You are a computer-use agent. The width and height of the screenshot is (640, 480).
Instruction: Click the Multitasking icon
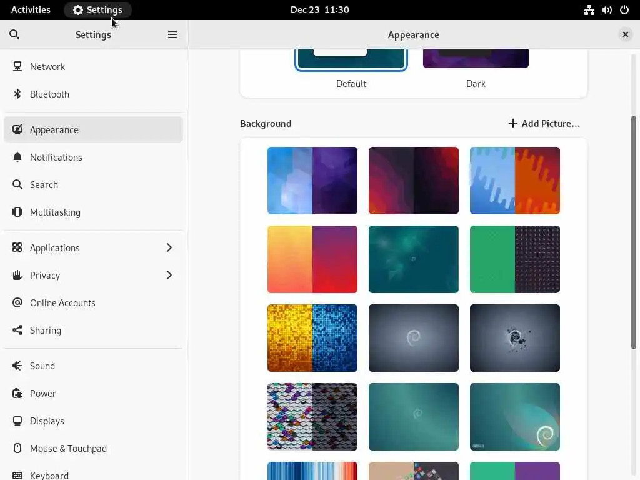[17, 212]
